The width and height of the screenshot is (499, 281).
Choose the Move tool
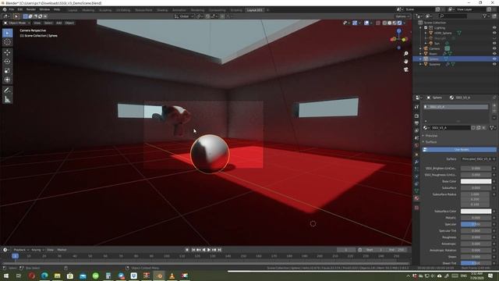pos(7,52)
